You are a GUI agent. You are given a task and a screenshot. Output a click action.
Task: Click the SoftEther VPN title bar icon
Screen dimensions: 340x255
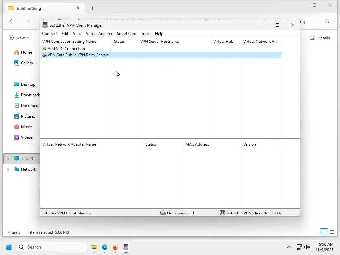point(45,25)
